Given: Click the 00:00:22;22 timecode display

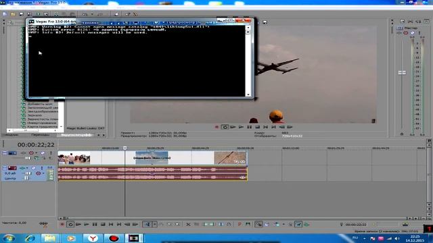Looking at the screenshot, I should click(x=36, y=144).
